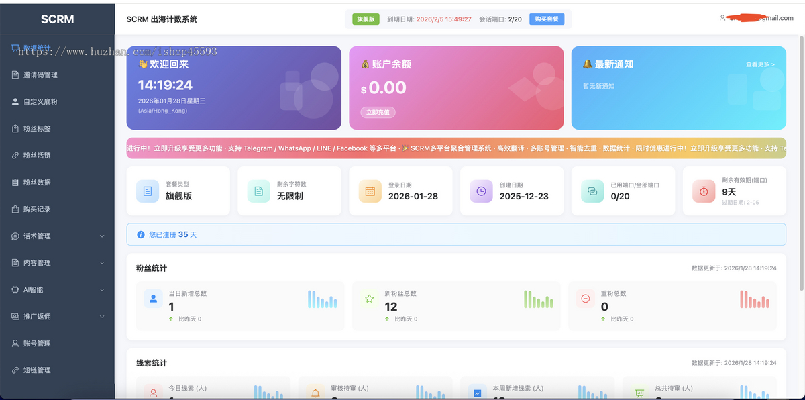Click the 自定义底粉 person icon in the sidebar
Image resolution: width=805 pixels, height=400 pixels.
(x=15, y=102)
